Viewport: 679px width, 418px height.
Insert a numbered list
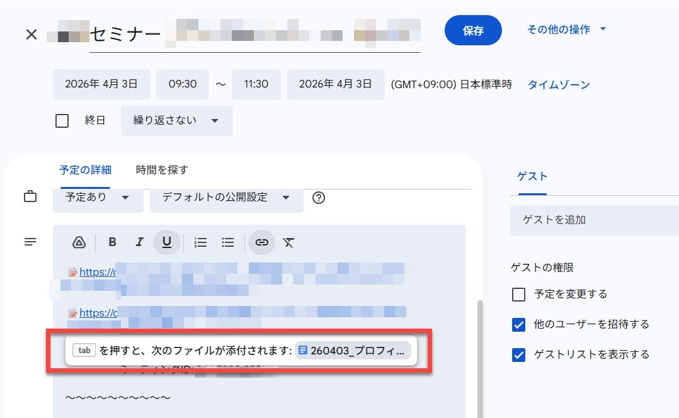(200, 242)
